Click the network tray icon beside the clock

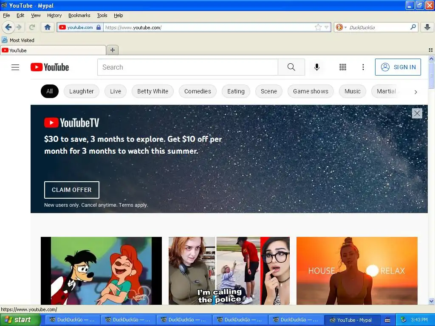tap(404, 320)
